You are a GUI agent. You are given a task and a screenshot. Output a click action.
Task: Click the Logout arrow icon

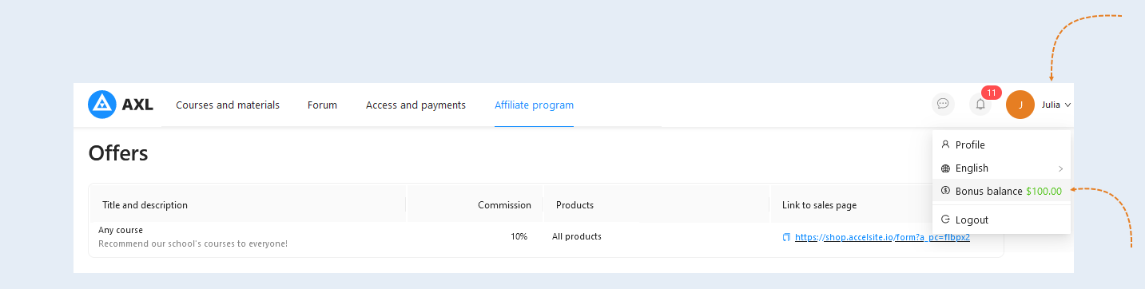click(945, 220)
